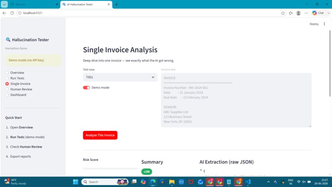Click the Risk Score progress bar
Image resolution: width=332 pixels, height=187 pixels.
click(110, 168)
